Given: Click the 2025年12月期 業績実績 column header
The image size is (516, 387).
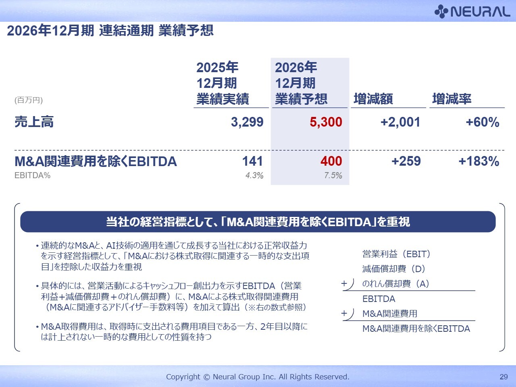Looking at the screenshot, I should pos(223,83).
